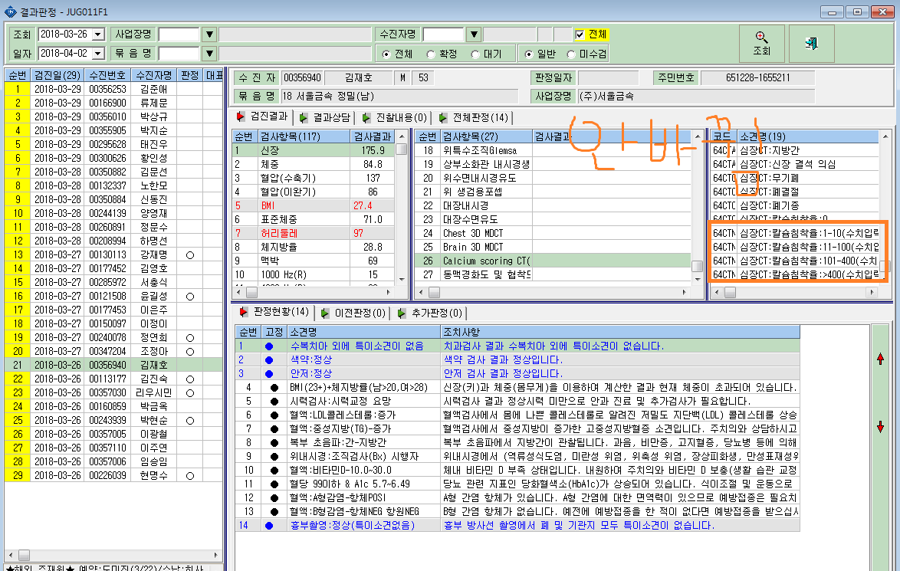Open the 이전판정(0) tab
This screenshot has width=900, height=571.
[353, 313]
